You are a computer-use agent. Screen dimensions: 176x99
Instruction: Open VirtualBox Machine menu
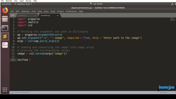pyautogui.click(x=9, y=1)
